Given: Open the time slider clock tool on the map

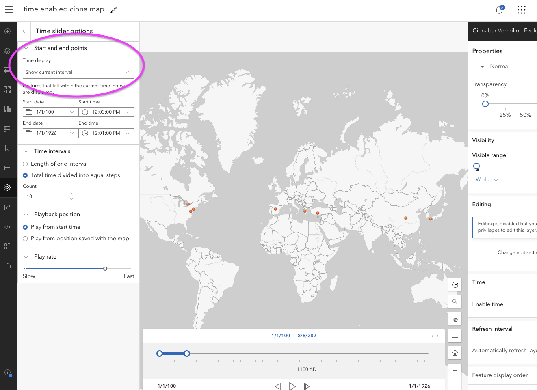Looking at the screenshot, I should coord(455,284).
